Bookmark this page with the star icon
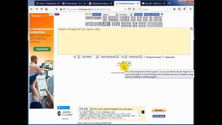The height and width of the screenshot is (125, 222). coord(134,9)
